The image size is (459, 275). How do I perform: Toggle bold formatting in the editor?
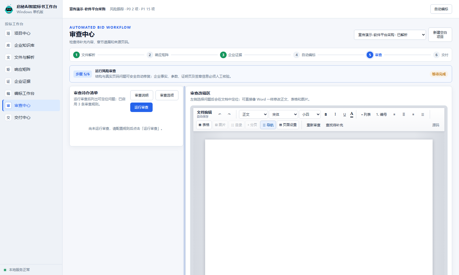pyautogui.click(x=326, y=114)
